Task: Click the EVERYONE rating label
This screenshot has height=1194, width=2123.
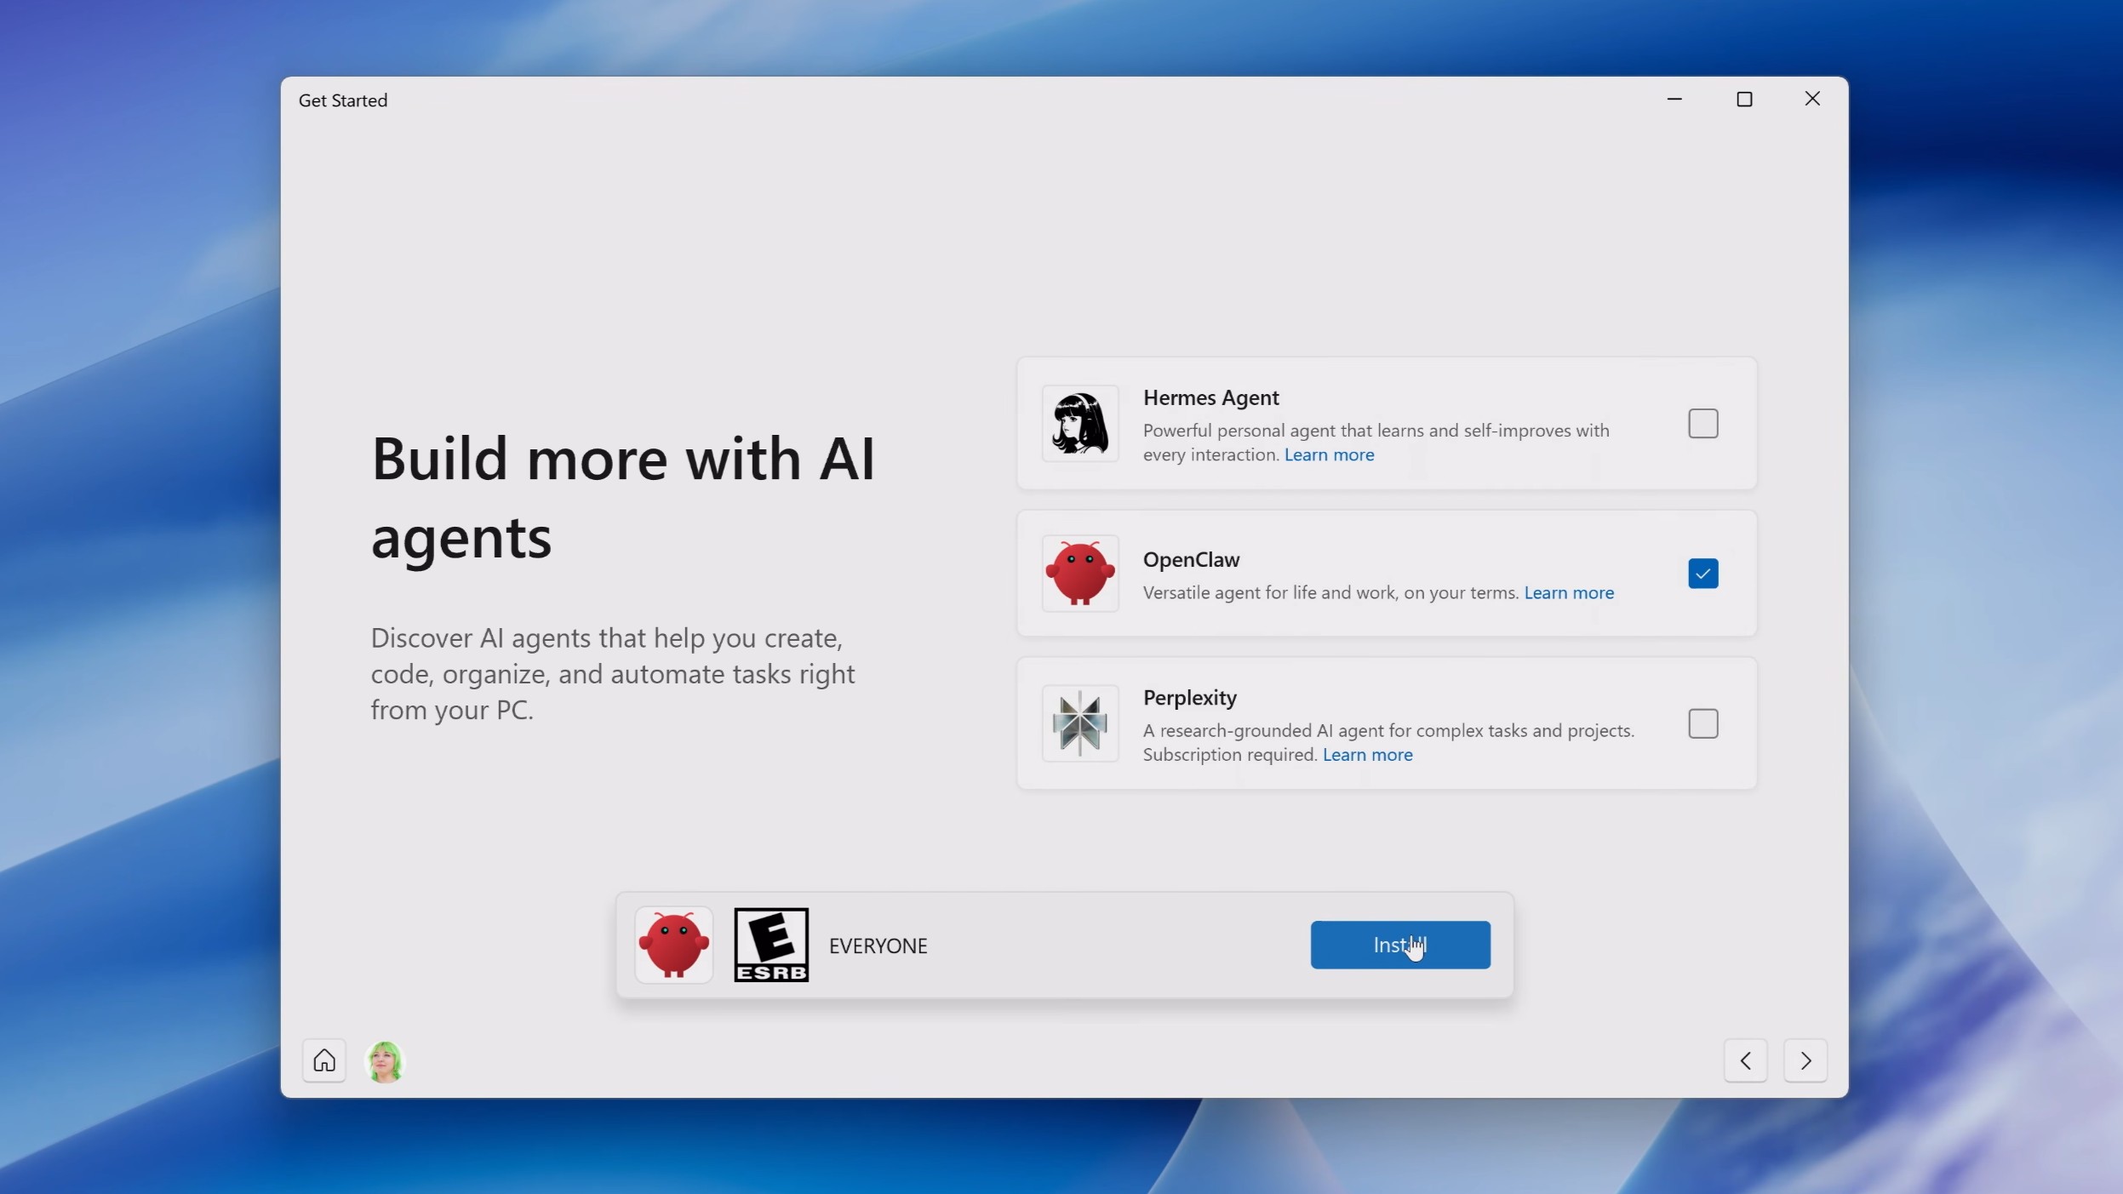Action: click(x=878, y=945)
